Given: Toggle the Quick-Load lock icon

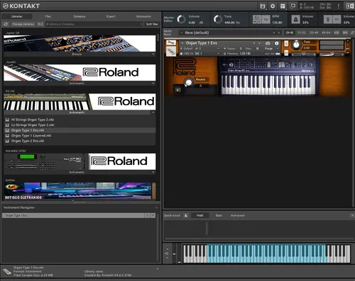Looking at the screenshot, I should [186, 215].
